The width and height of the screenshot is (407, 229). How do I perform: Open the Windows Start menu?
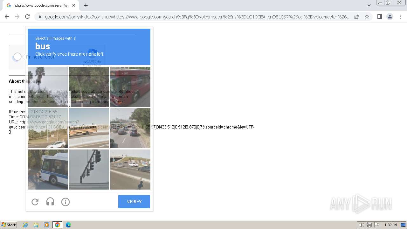(9, 225)
